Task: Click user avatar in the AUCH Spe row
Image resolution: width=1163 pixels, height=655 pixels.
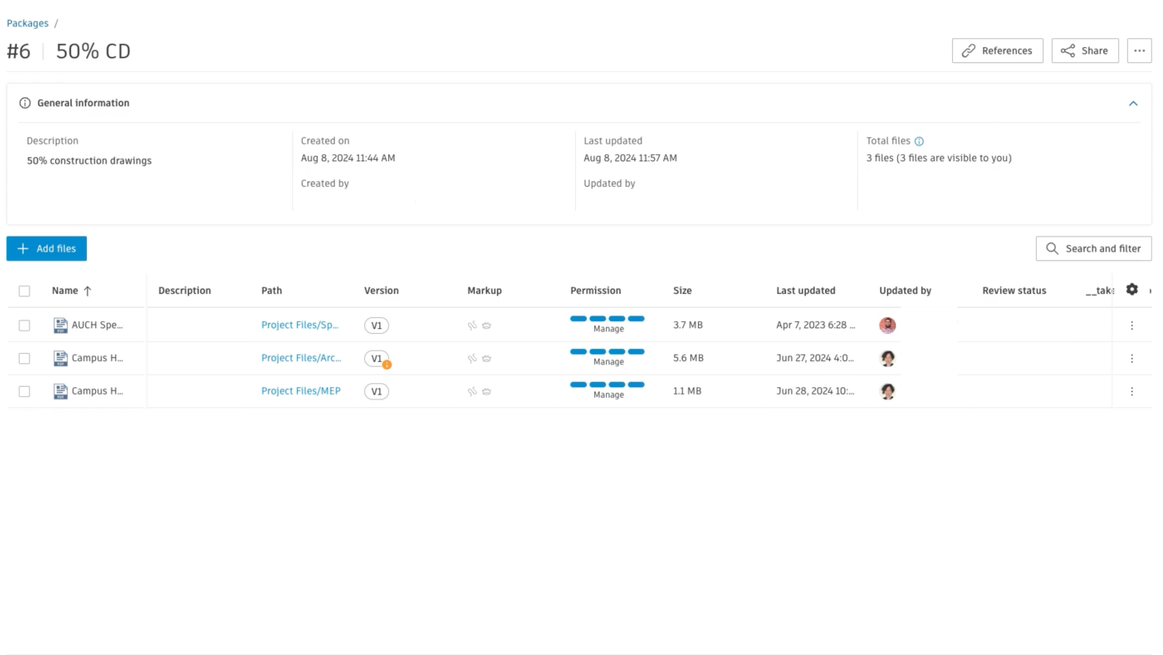Action: tap(887, 325)
